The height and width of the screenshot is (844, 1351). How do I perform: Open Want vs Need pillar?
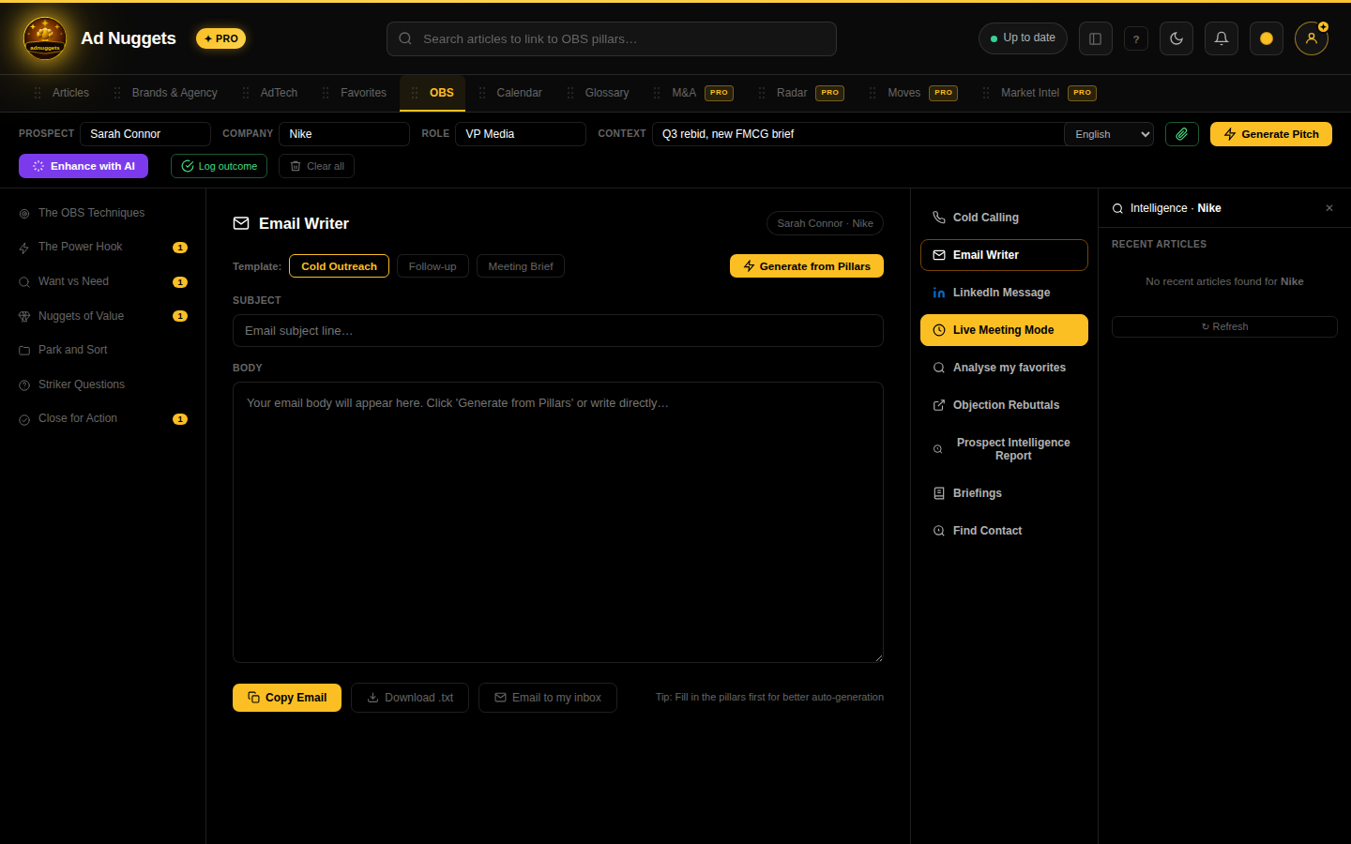pos(103,281)
